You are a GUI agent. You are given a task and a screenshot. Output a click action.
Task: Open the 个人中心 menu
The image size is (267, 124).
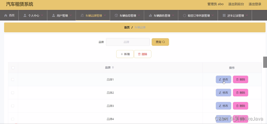[x=33, y=15]
